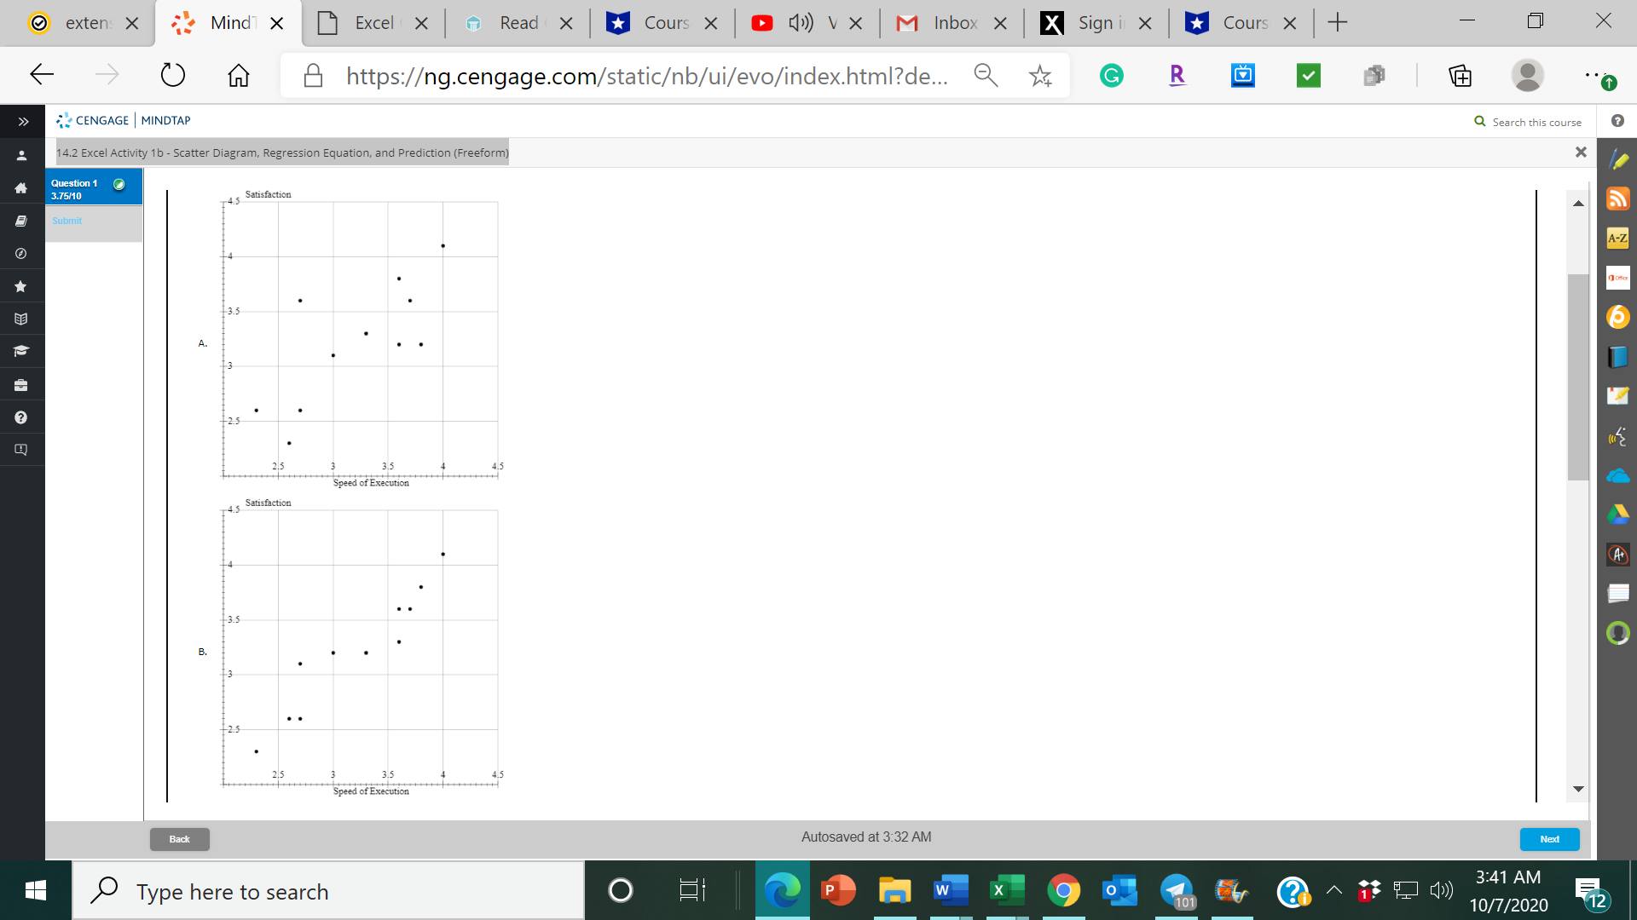Open the RSS feed app in the right dock
The height and width of the screenshot is (920, 1637).
pyautogui.click(x=1617, y=198)
